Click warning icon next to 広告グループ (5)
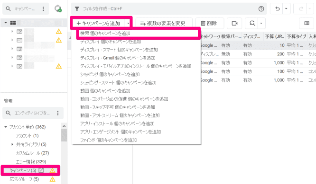This screenshot has height=184, width=316. click(x=52, y=179)
